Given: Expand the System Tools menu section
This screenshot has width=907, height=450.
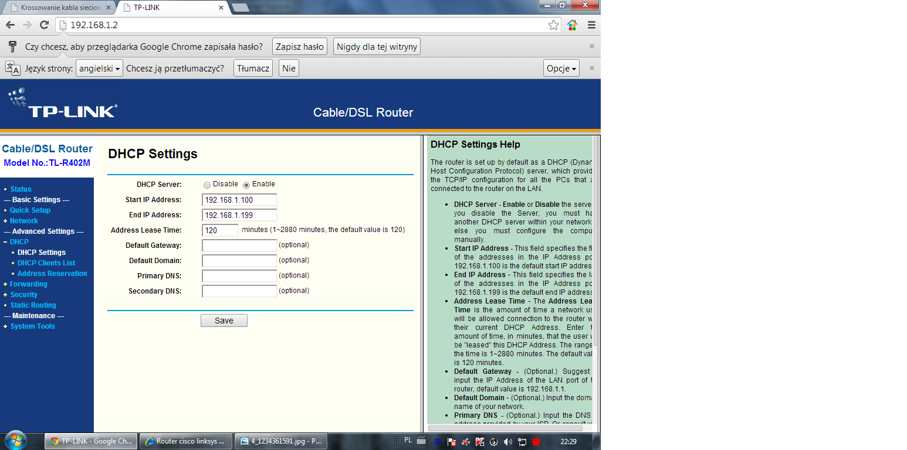Looking at the screenshot, I should click(32, 326).
